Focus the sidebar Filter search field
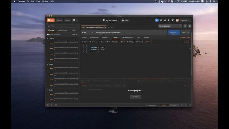229x129 pixels. point(63,26)
